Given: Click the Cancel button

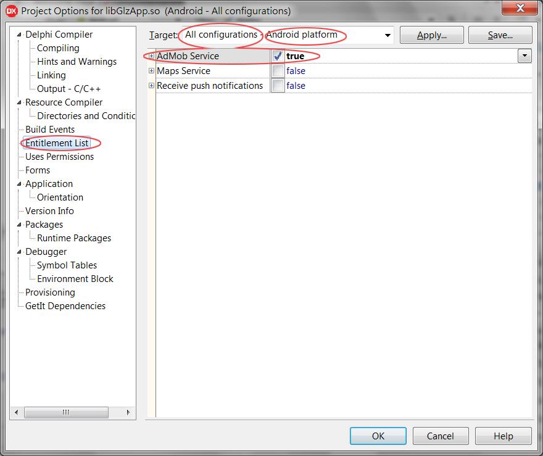Looking at the screenshot, I should tap(440, 436).
